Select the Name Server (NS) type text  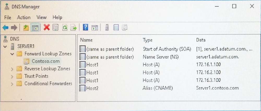pos(161,57)
